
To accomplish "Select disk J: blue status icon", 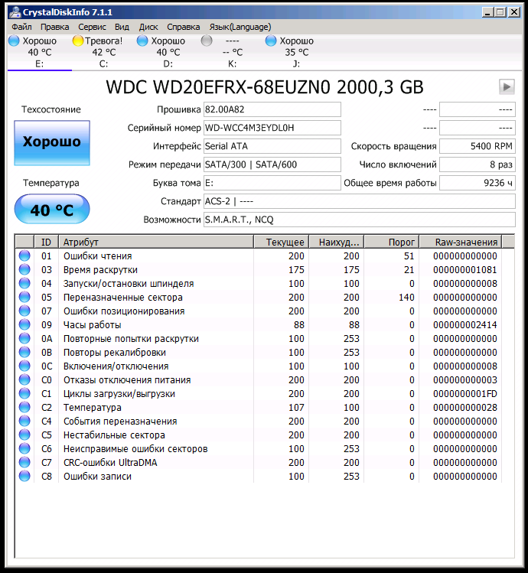I will (271, 41).
